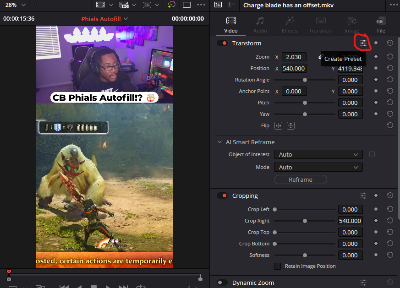Add keyframe for entire Transform section

coord(376,43)
